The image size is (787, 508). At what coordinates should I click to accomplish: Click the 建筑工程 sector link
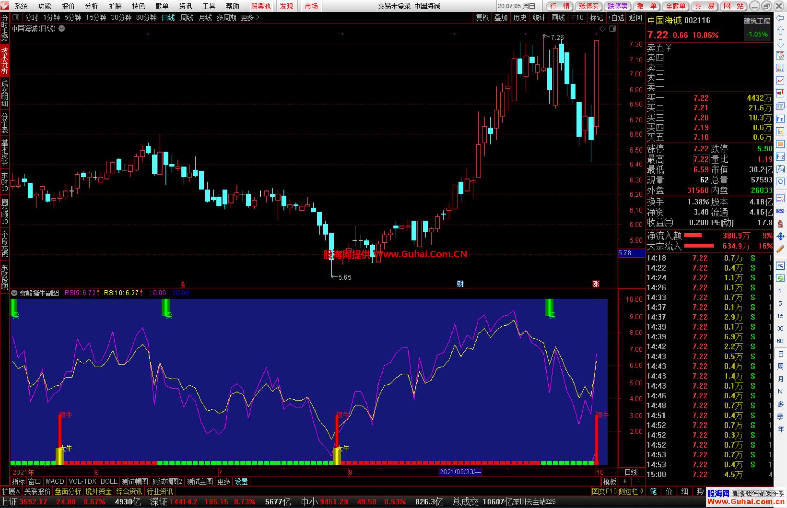(x=757, y=21)
